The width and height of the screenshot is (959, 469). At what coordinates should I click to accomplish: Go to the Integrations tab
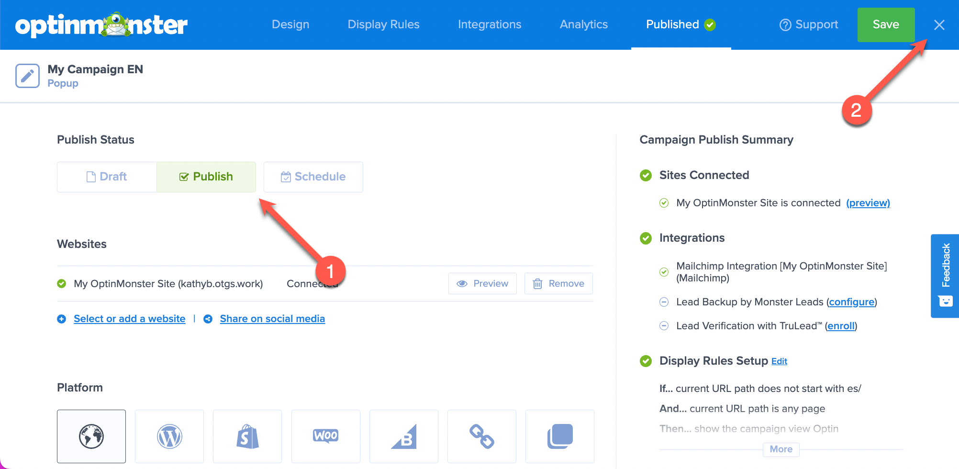[490, 24]
